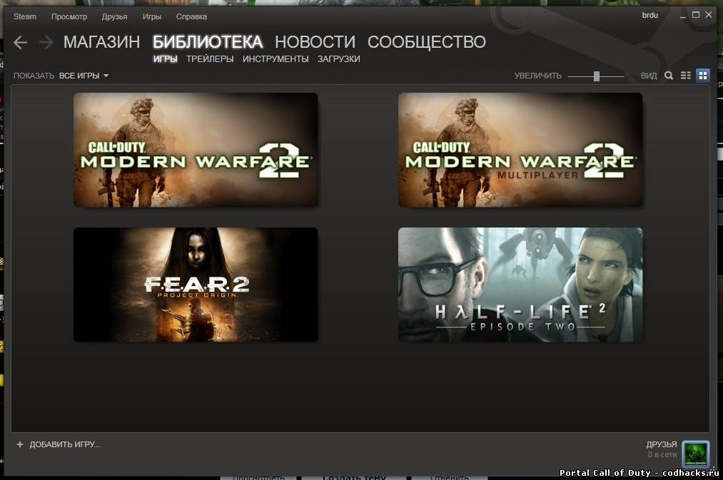Image resolution: width=723 pixels, height=480 pixels.
Task: Switch to grid view icon
Action: (x=703, y=76)
